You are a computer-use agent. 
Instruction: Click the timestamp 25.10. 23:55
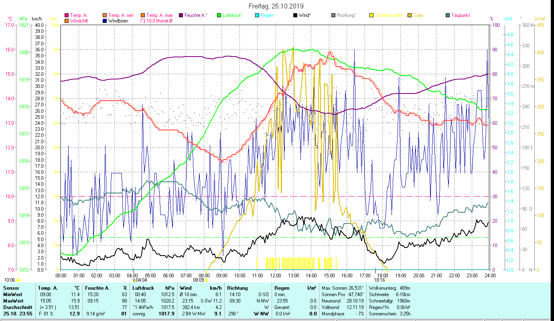click(x=18, y=314)
